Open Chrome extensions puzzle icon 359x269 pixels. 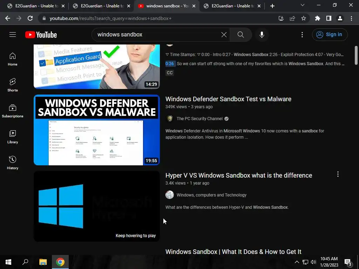[318, 18]
